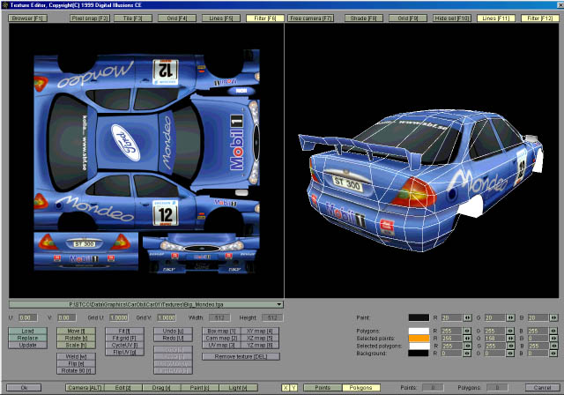Apply Cam map [2]
The width and height of the screenshot is (564, 395).
click(x=221, y=339)
